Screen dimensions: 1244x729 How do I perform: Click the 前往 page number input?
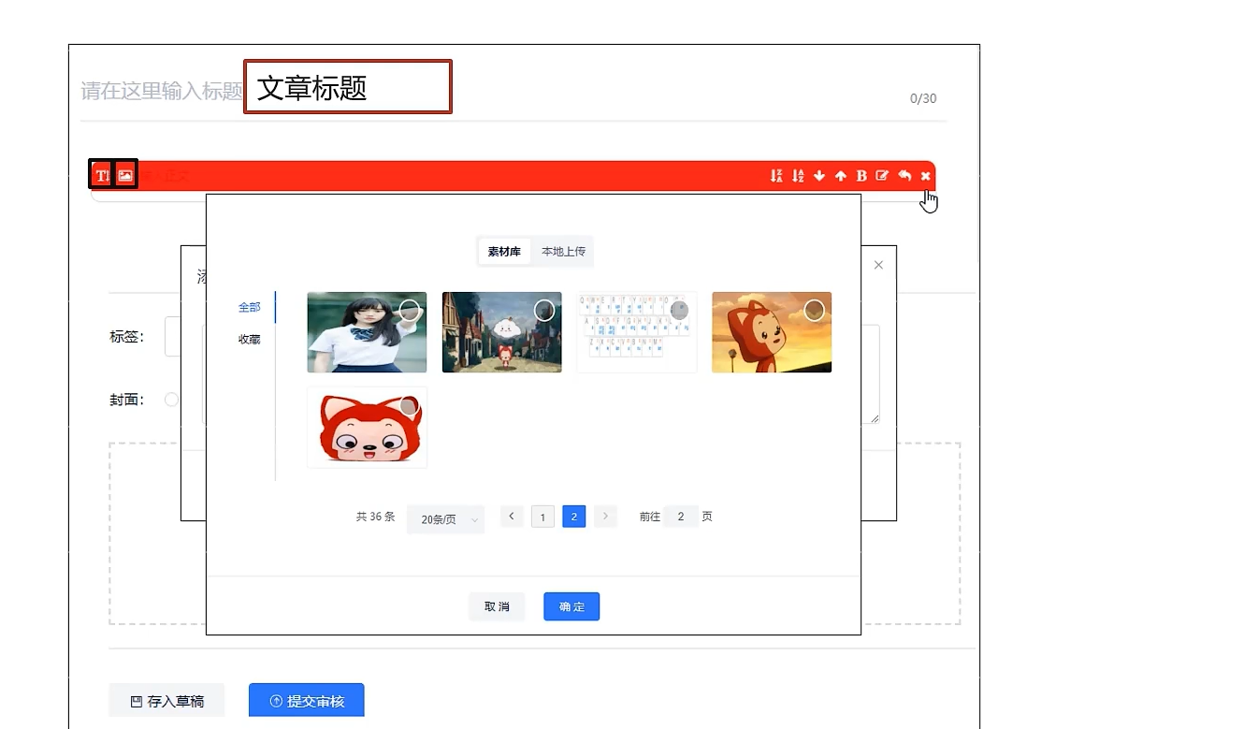[681, 517]
